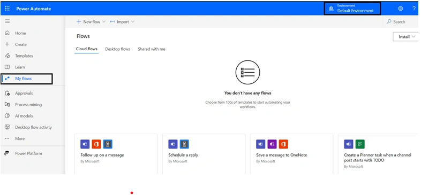Image resolution: width=421 pixels, height=195 pixels.
Task: Open the Help question mark icon
Action: pos(414,9)
